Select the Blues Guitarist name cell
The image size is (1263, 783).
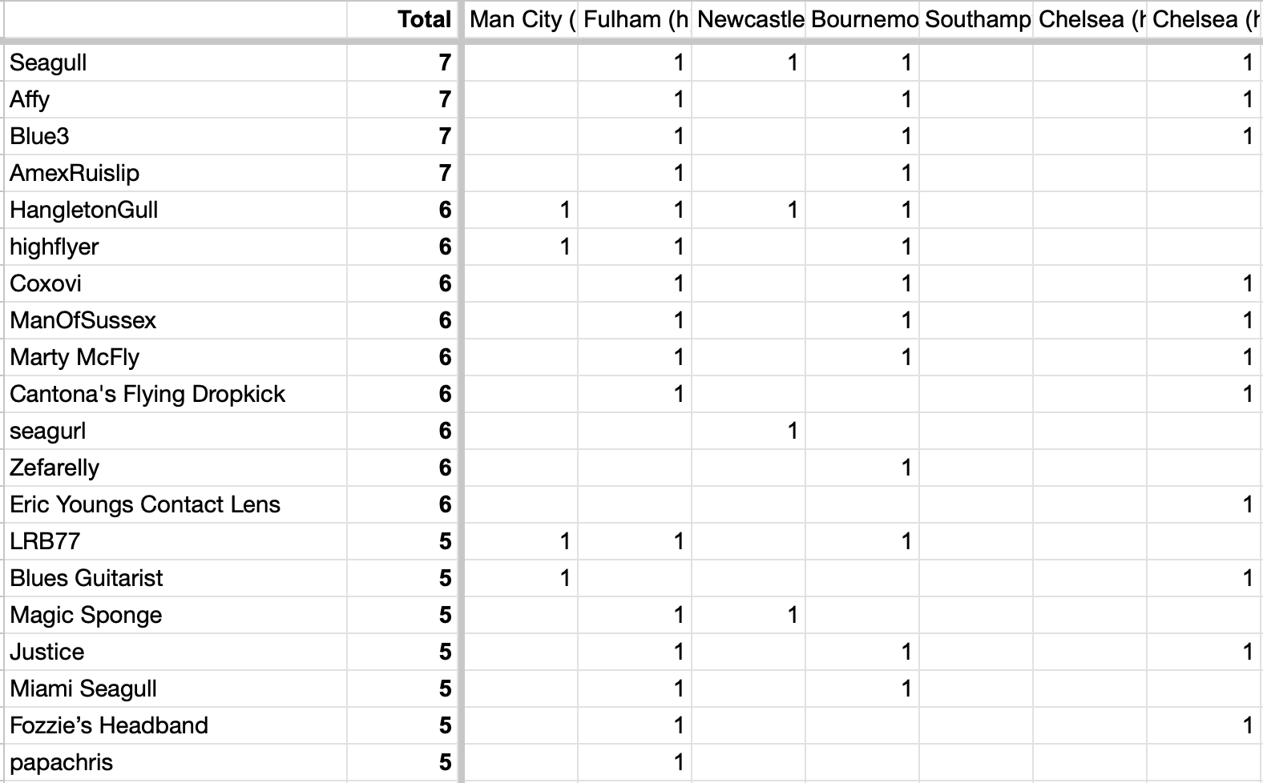(x=176, y=578)
